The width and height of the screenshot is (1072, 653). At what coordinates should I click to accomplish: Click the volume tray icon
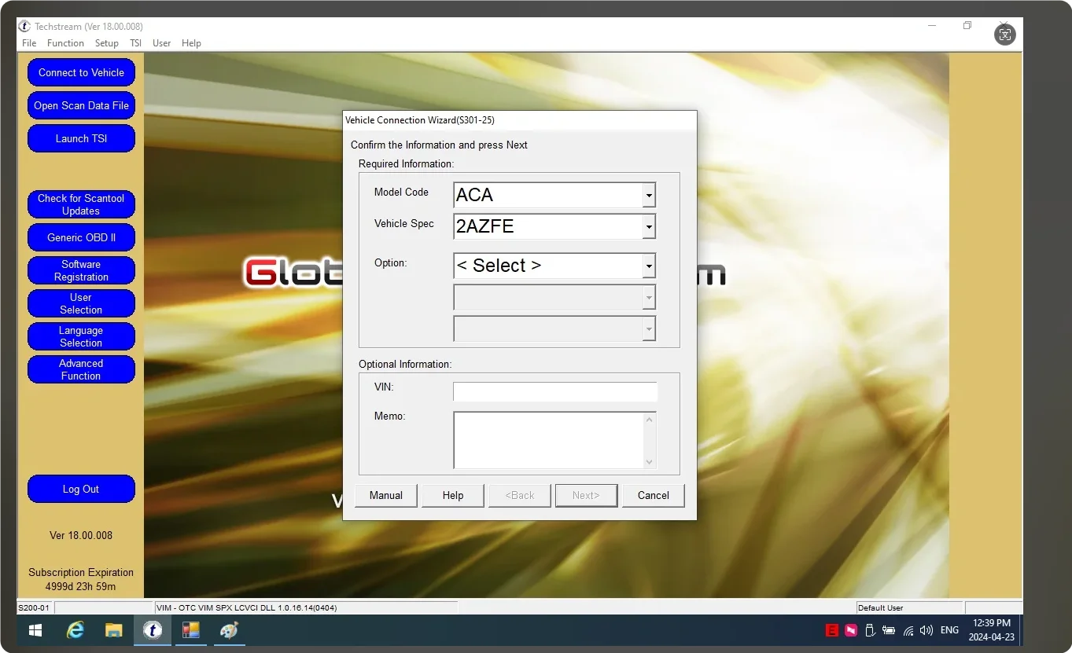[926, 630]
